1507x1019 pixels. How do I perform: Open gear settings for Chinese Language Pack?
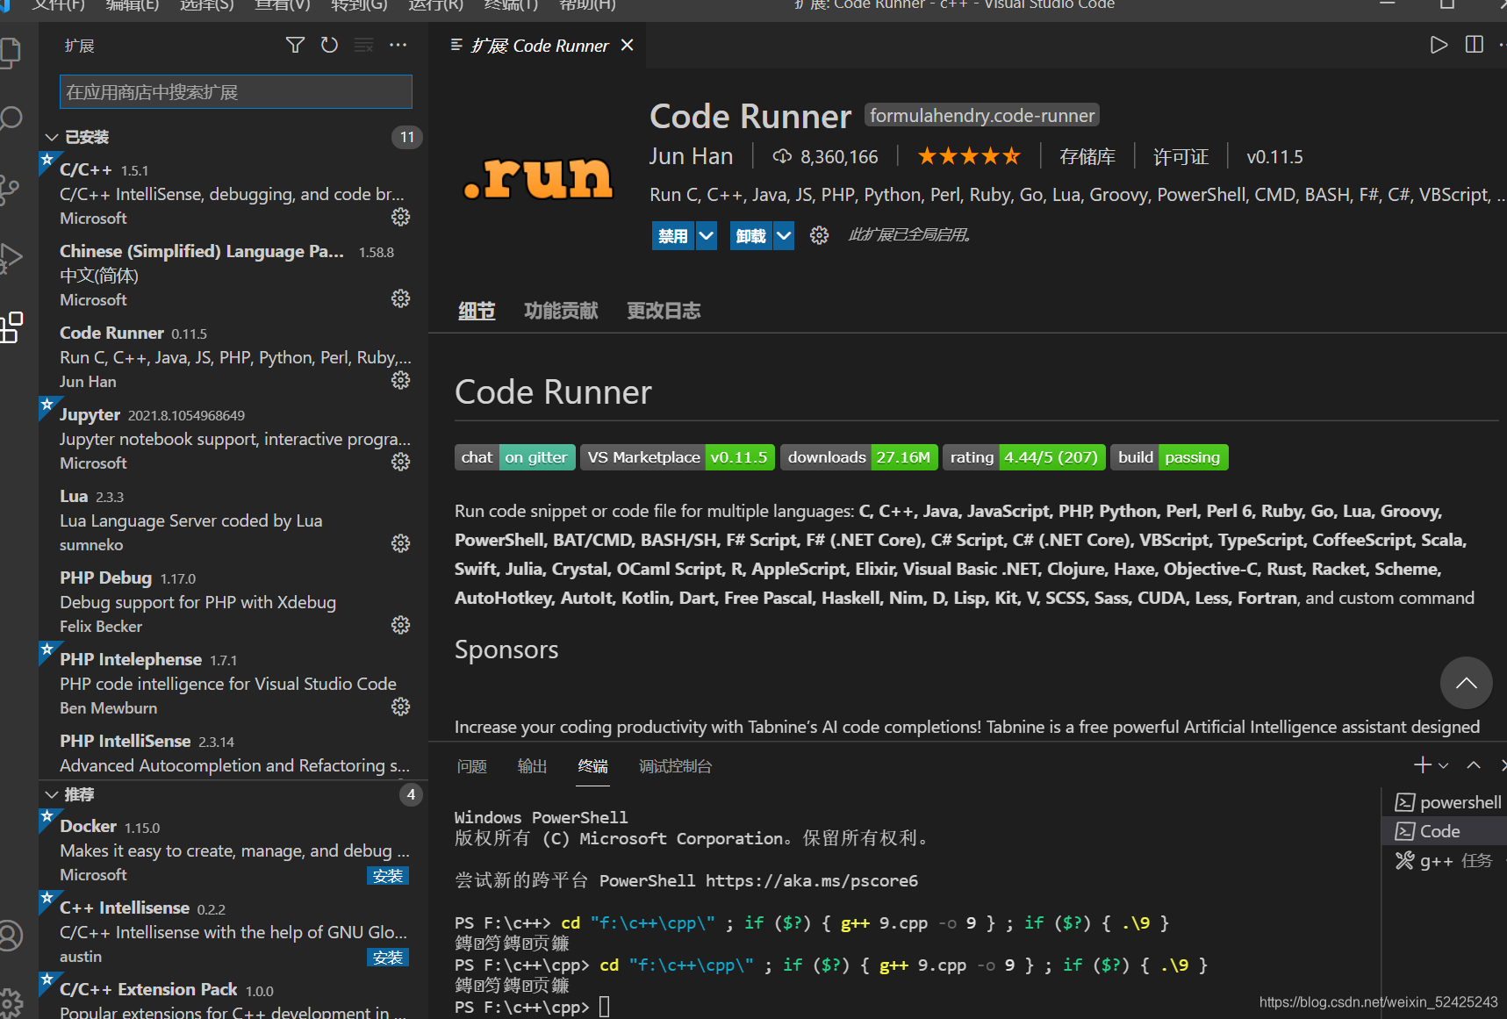tap(400, 298)
